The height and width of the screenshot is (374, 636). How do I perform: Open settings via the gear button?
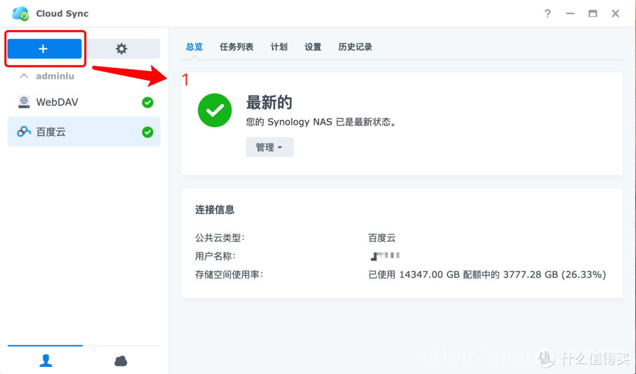pos(121,49)
